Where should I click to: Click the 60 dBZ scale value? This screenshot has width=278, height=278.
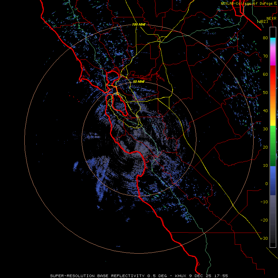pyautogui.click(x=265, y=74)
